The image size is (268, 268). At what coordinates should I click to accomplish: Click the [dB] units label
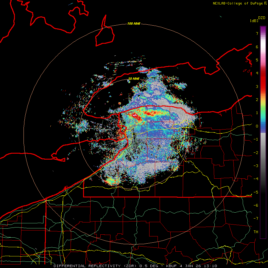pos(254,21)
